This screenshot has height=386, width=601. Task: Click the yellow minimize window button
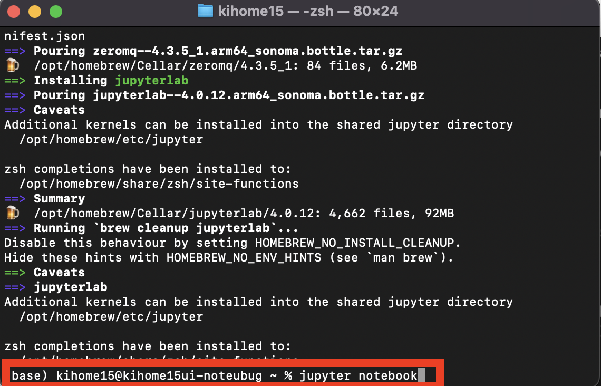click(x=35, y=12)
